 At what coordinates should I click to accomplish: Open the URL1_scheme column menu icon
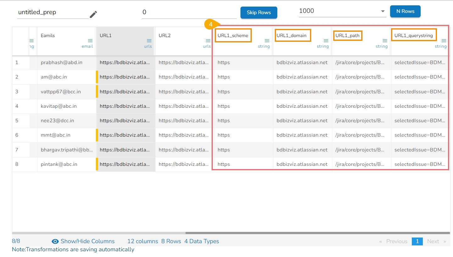pyautogui.click(x=267, y=41)
